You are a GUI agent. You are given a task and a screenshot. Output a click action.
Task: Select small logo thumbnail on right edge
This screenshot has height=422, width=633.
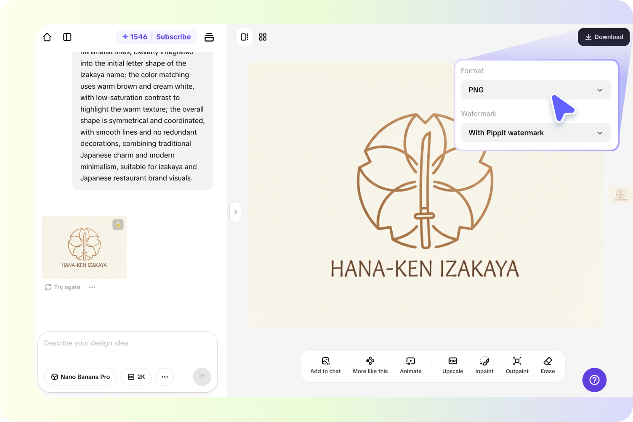click(621, 195)
